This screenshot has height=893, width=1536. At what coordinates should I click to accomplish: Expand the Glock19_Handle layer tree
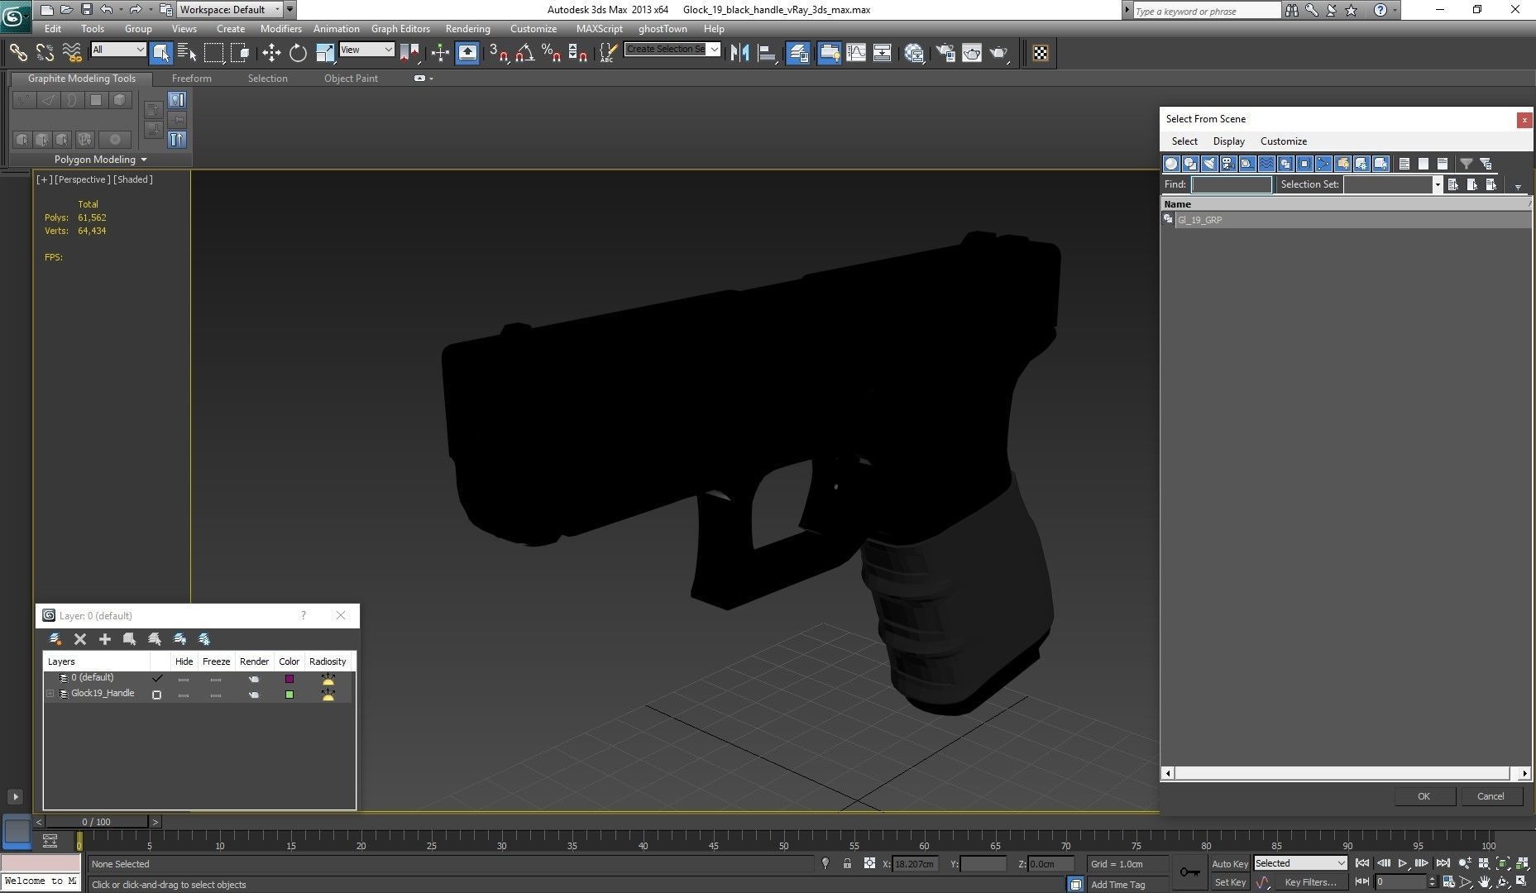[50, 694]
